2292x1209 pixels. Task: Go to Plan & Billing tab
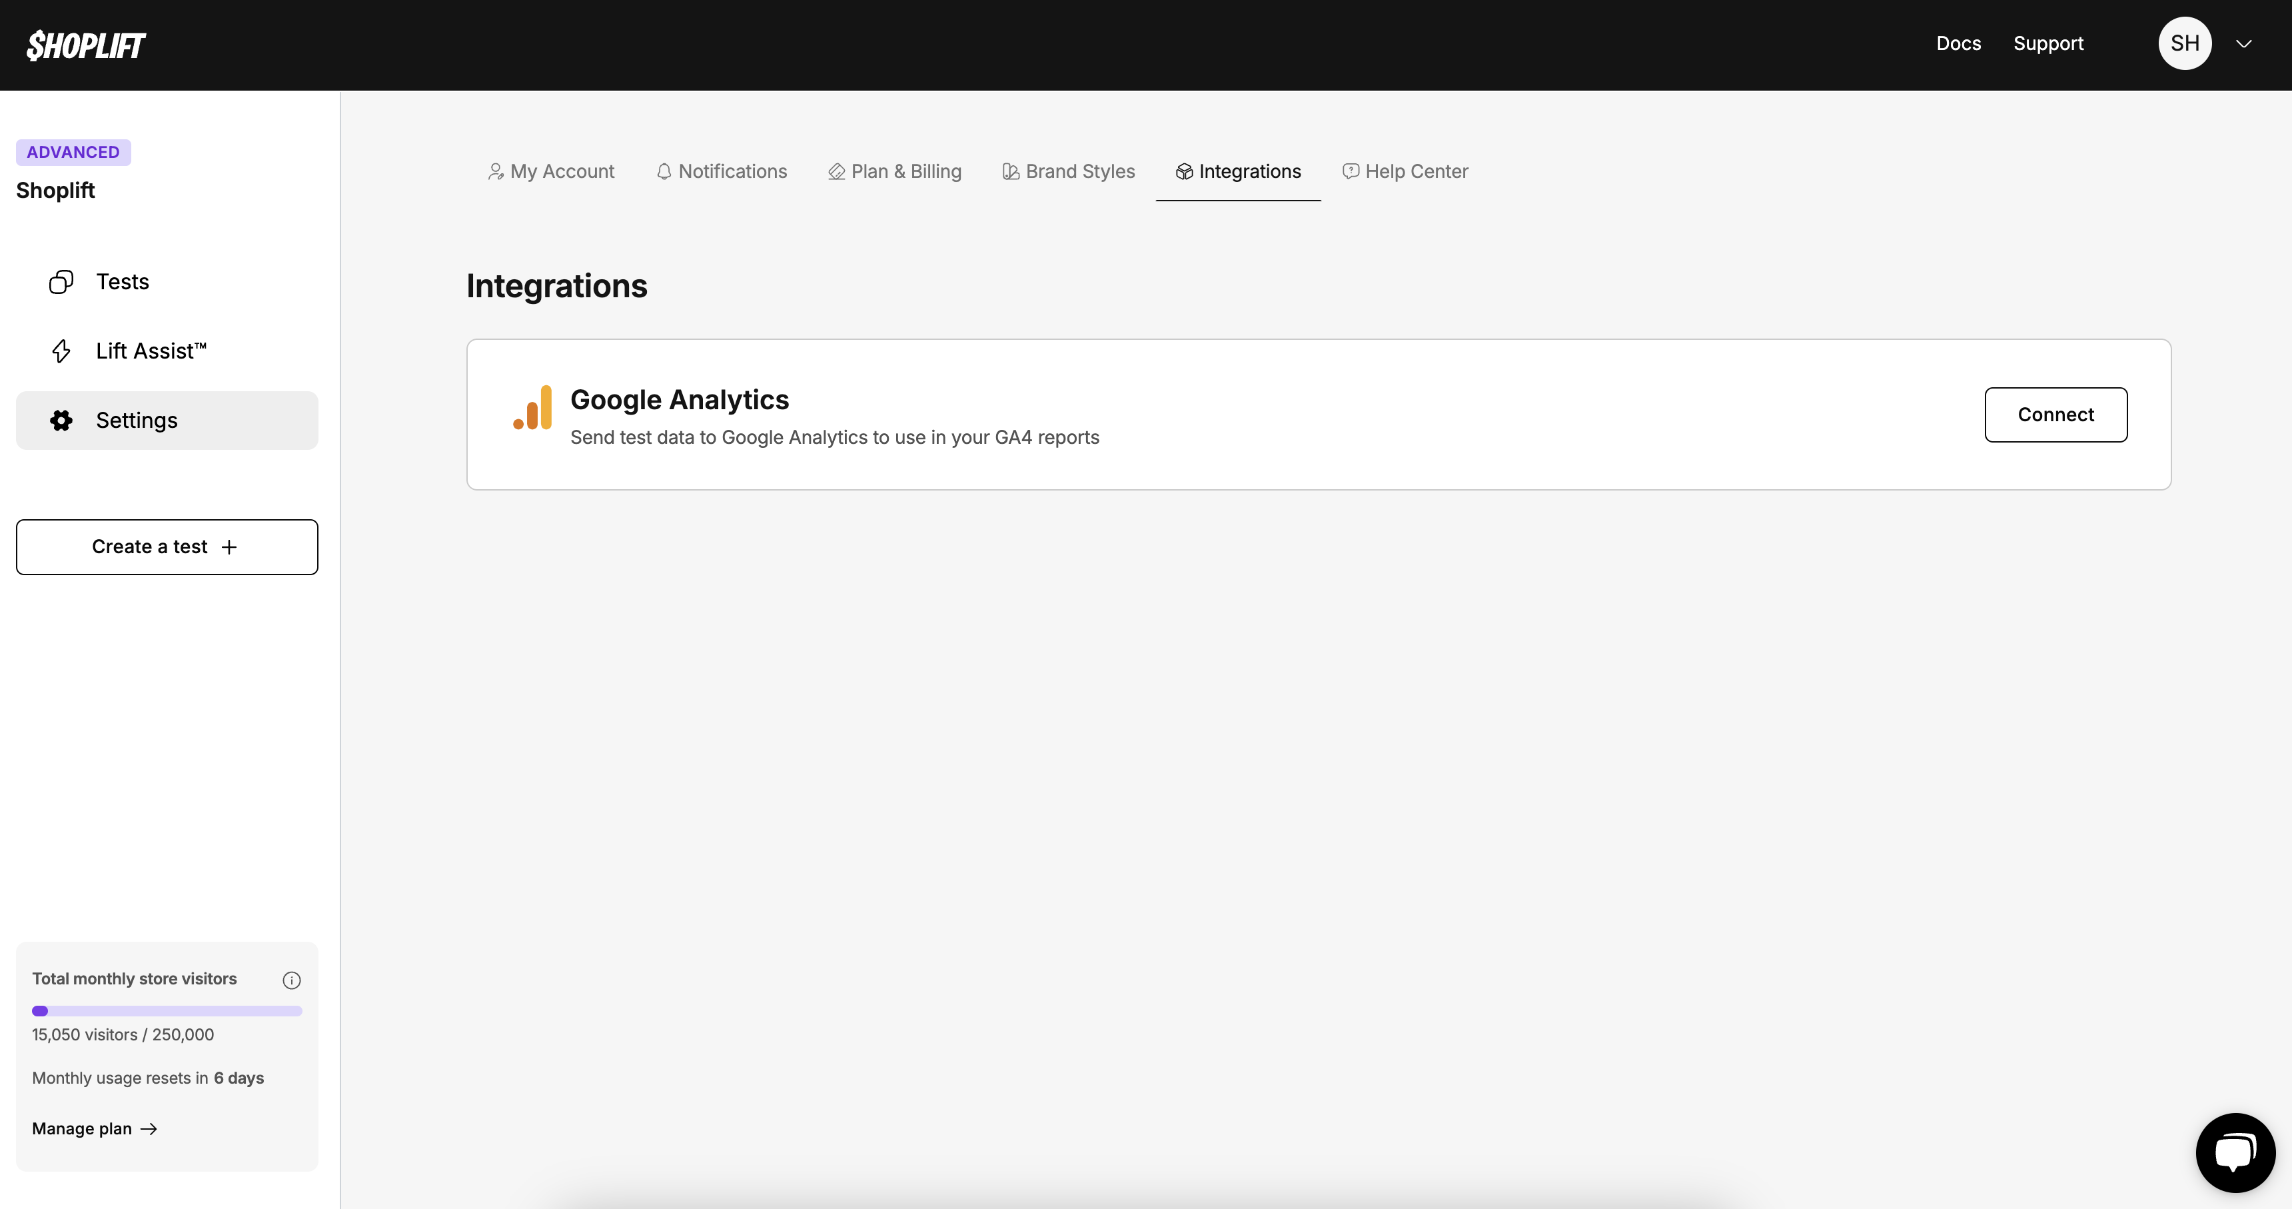pyautogui.click(x=894, y=171)
